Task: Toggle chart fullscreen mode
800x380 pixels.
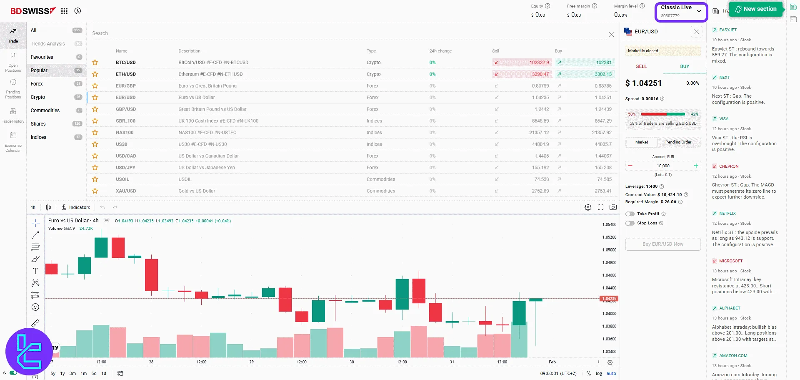Action: (x=600, y=207)
